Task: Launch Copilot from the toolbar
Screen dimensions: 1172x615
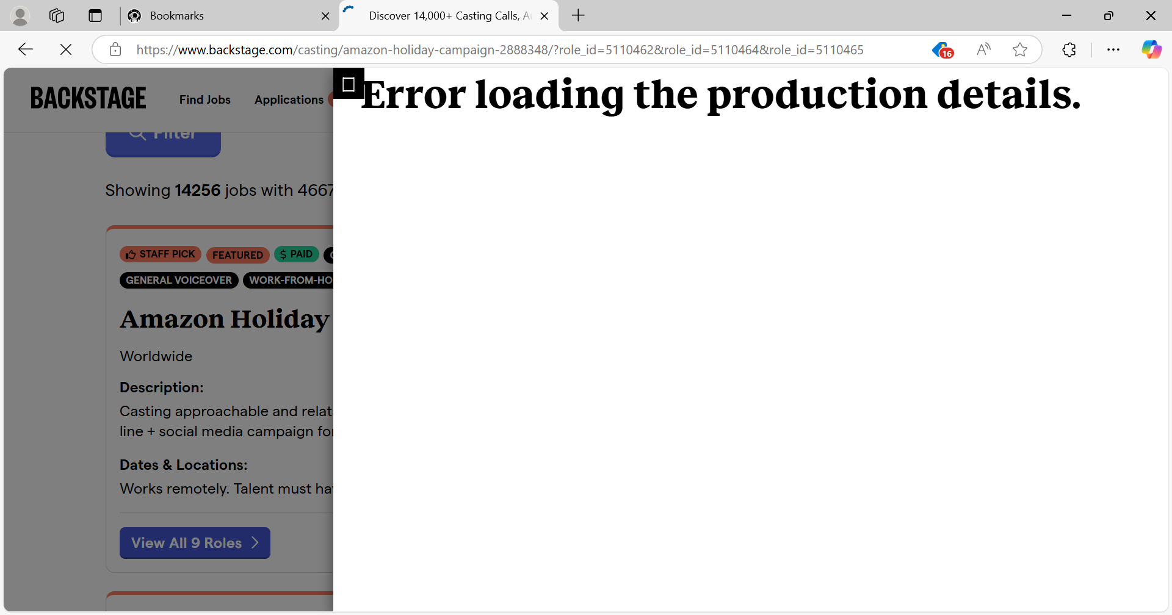Action: (1151, 49)
